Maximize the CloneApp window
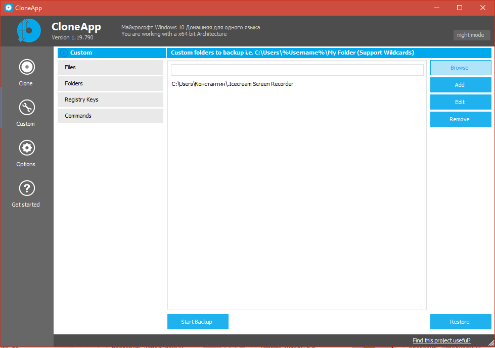495x348 pixels. pos(460,8)
